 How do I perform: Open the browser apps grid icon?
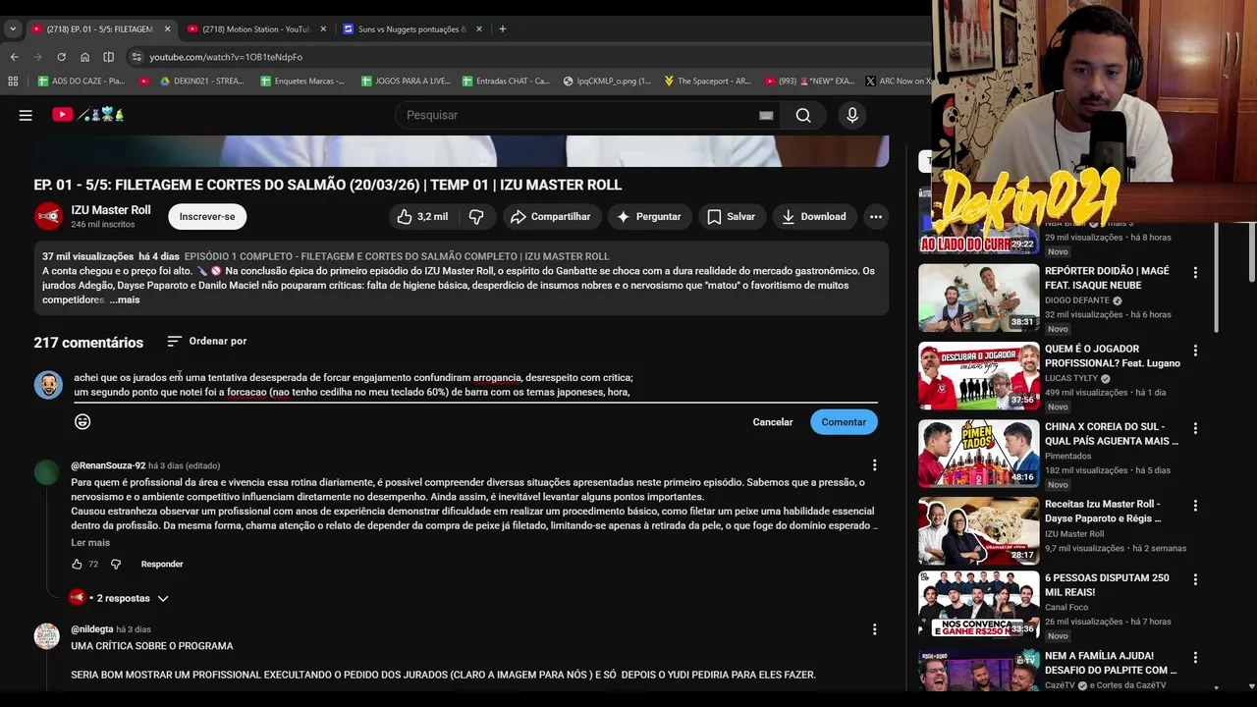click(13, 81)
